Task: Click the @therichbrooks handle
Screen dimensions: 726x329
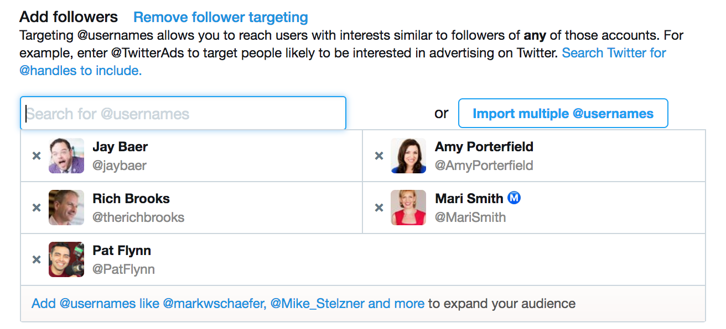Action: click(138, 217)
